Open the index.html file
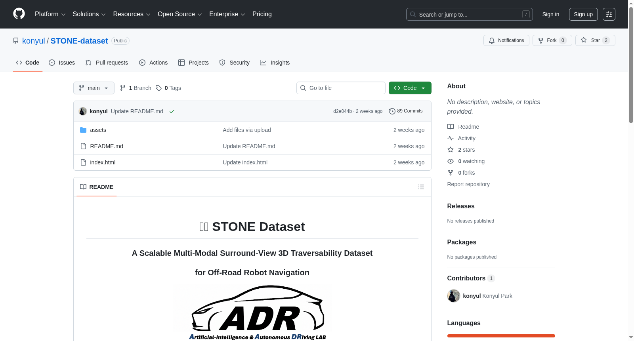Screen dimensions: 634x341 coord(103,162)
